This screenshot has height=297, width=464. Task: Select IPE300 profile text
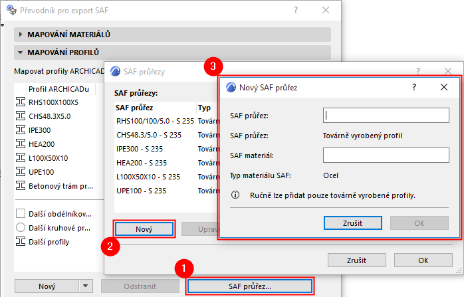[39, 130]
